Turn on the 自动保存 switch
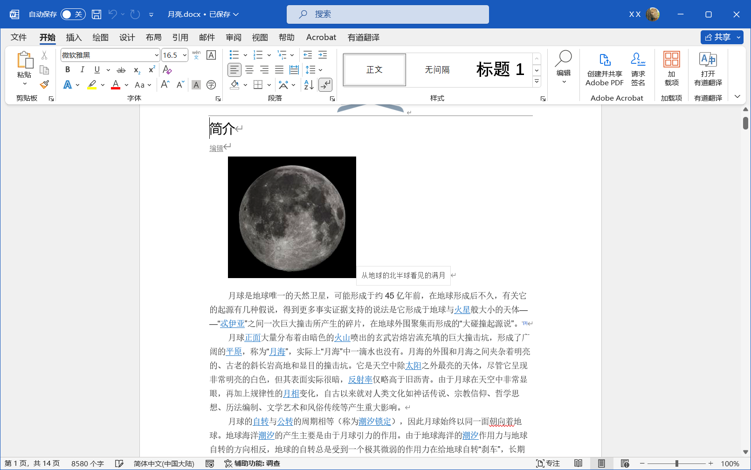Image resolution: width=751 pixels, height=470 pixels. [72, 14]
